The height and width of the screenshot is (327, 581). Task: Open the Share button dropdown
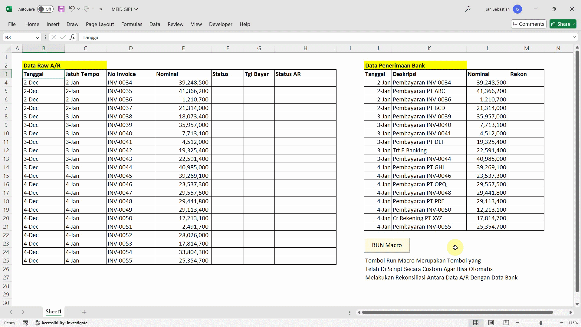(574, 24)
